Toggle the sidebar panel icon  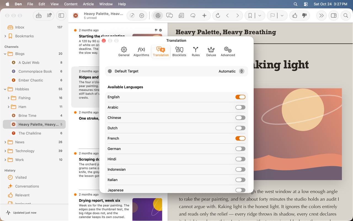tap(61, 16)
